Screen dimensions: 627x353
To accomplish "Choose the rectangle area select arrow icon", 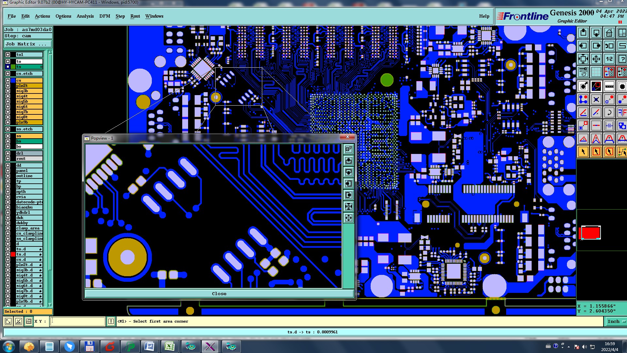I will pos(596,152).
